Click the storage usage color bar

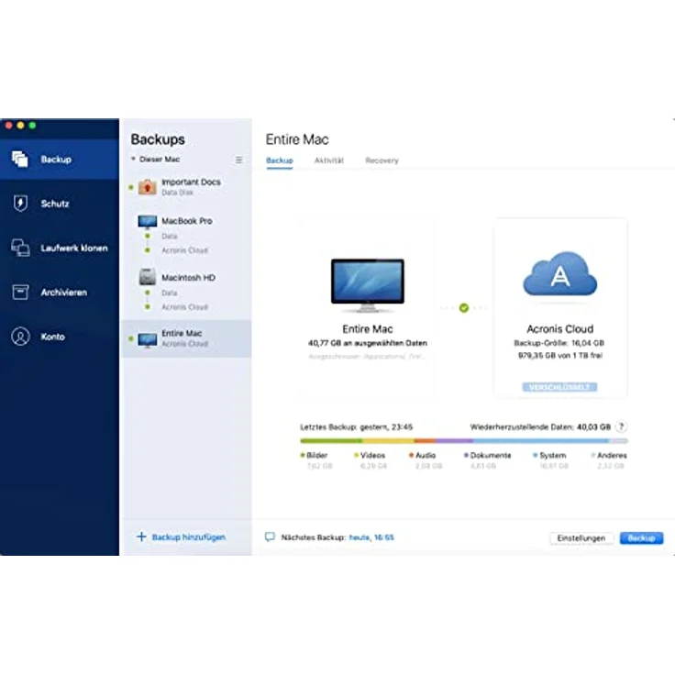click(x=464, y=441)
